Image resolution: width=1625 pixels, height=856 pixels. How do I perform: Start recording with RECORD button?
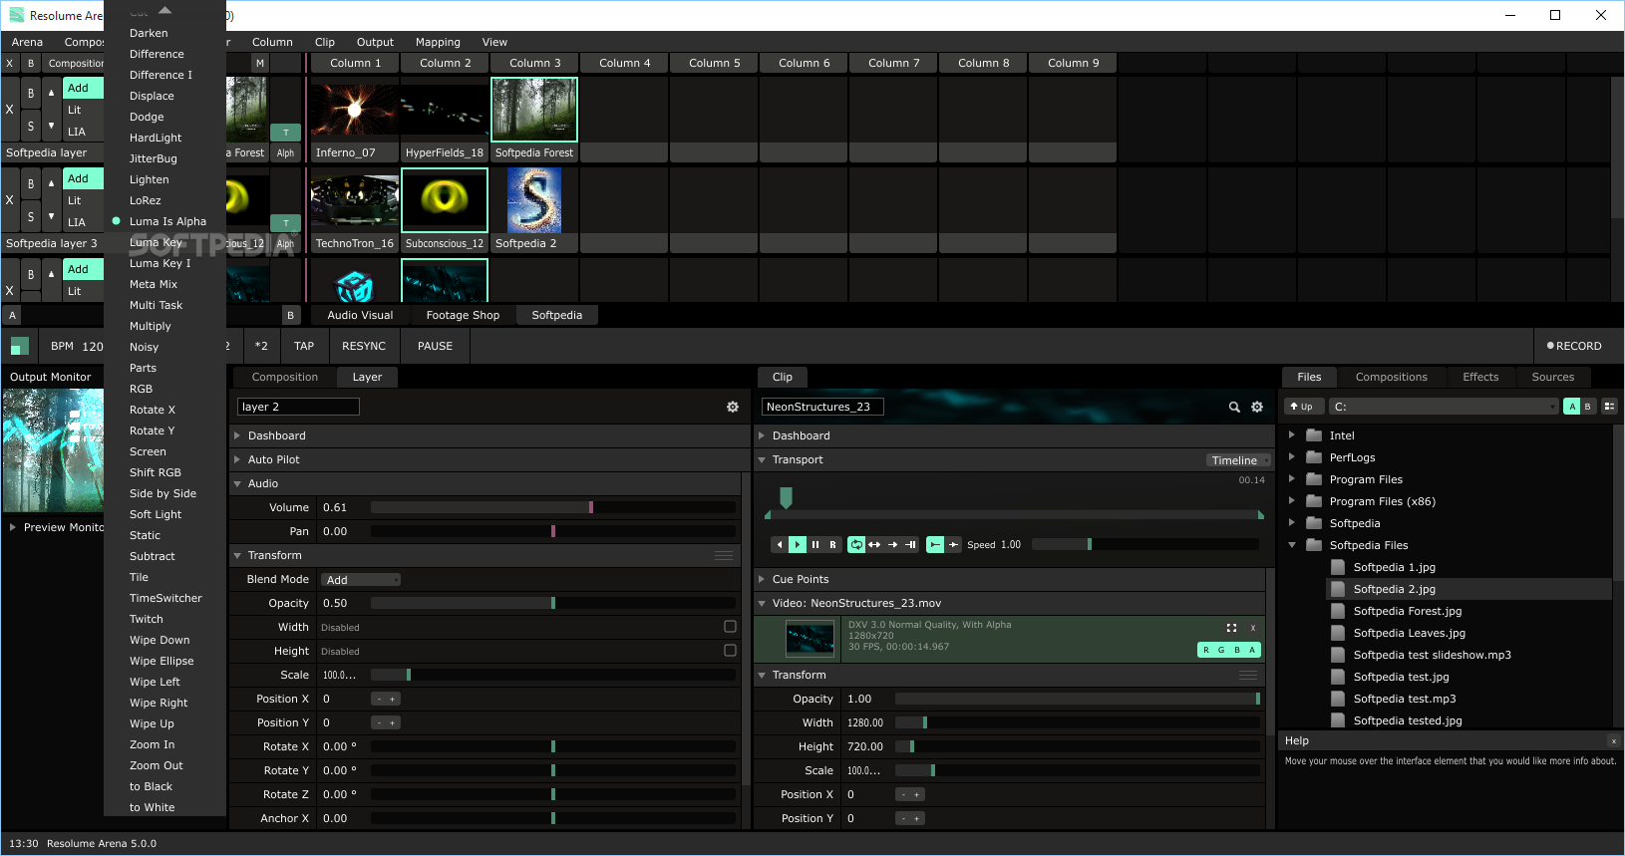click(1574, 346)
